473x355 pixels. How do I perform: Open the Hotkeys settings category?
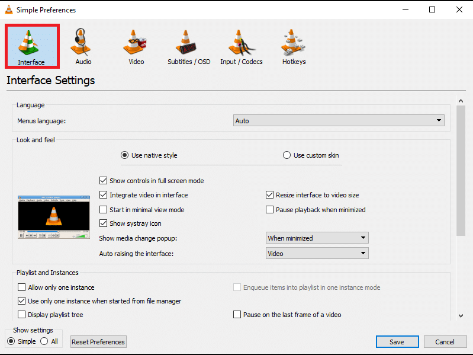coord(294,46)
